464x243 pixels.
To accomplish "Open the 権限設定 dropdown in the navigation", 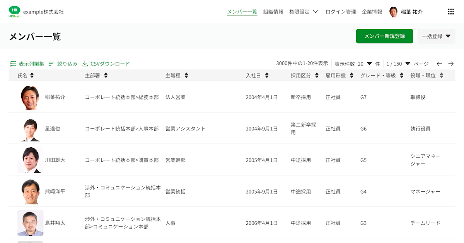I will coord(303,12).
